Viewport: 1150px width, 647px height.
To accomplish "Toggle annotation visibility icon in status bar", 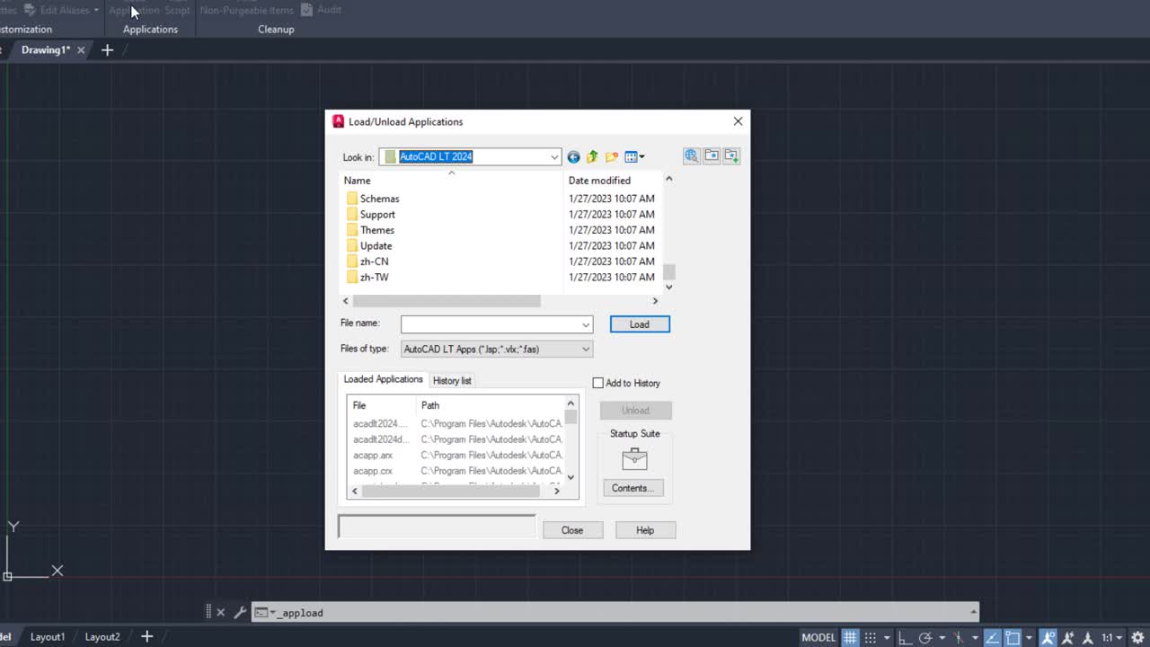I will click(x=1048, y=637).
